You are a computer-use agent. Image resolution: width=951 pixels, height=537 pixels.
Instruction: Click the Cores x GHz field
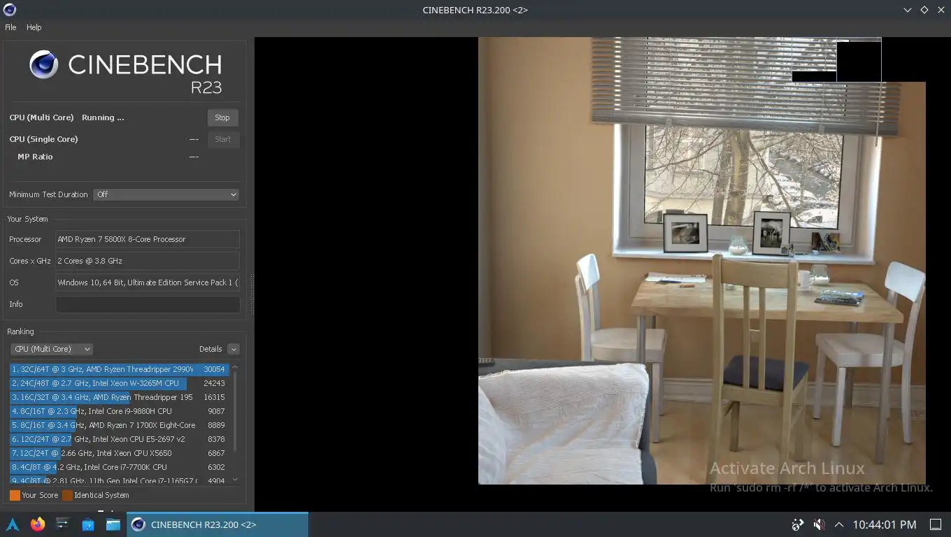pos(148,261)
